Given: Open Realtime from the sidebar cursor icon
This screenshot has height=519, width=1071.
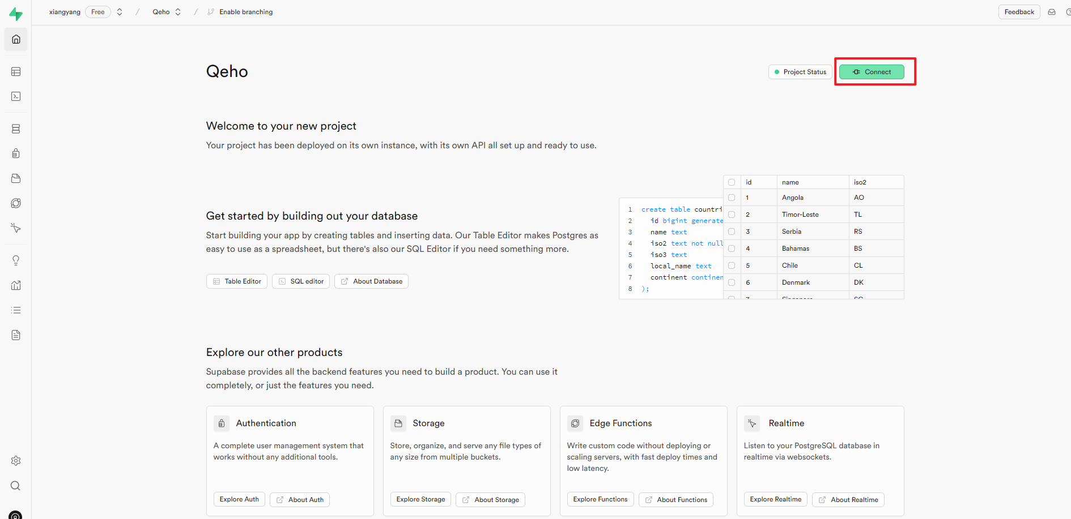Looking at the screenshot, I should tap(16, 228).
